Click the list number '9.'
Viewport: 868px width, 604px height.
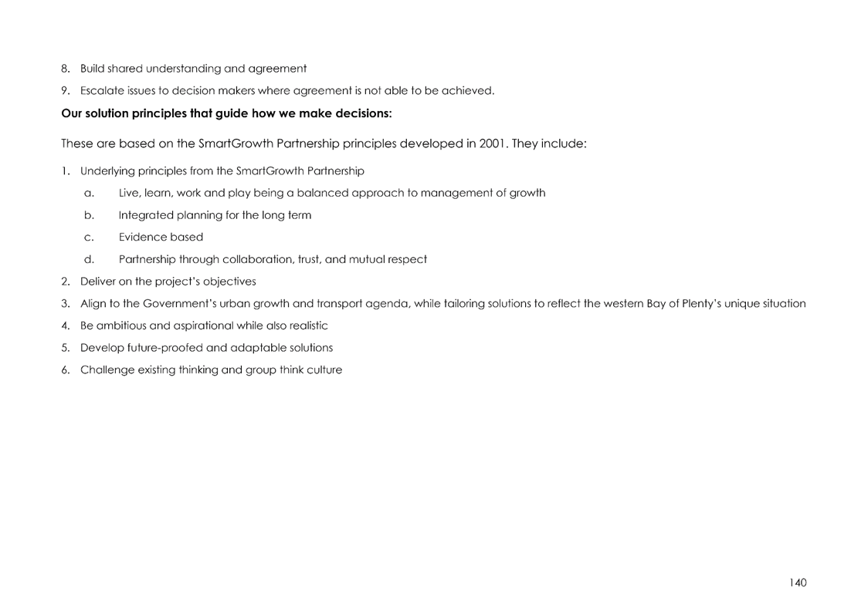point(66,91)
